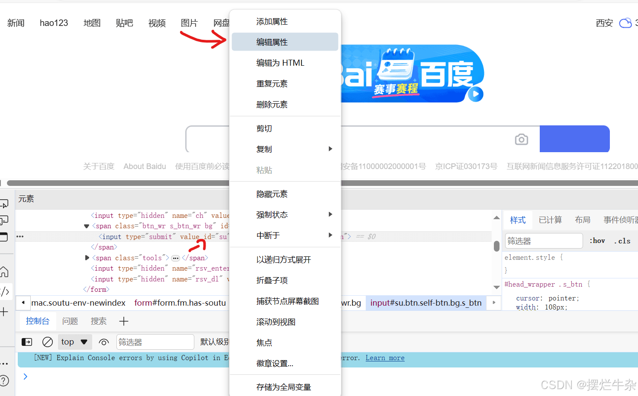Open the welcome home icon in sidebar
Viewport: 638px width, 396px height.
coord(4,272)
